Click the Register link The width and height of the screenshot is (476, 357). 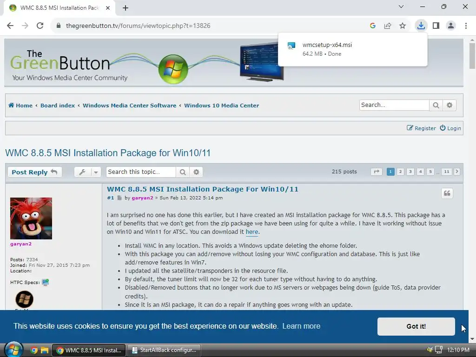[421, 128]
